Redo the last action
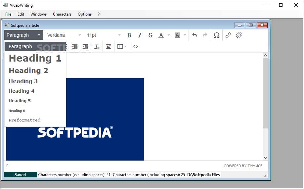Viewport: 304px width, 189px height. tap(205, 35)
